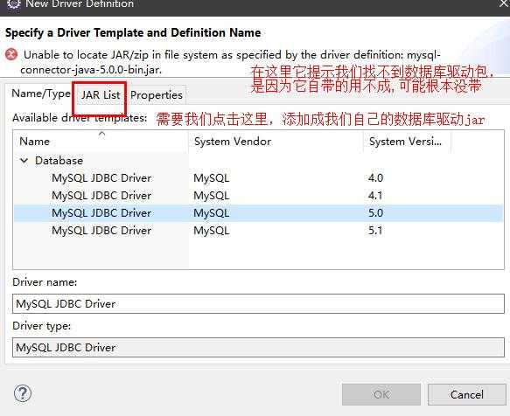Switch to the JAR List tab
Screen dimensions: 510x416
101,95
